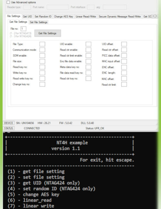Screen dimensions: 161x209
Task: Switch to Set Random ID tab
Action: (x=43, y=16)
